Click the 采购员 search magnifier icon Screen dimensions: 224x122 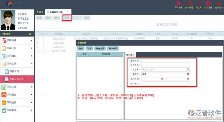point(188,74)
